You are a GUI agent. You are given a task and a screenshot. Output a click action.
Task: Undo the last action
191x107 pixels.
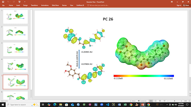pyautogui.click(x=8, y=2)
